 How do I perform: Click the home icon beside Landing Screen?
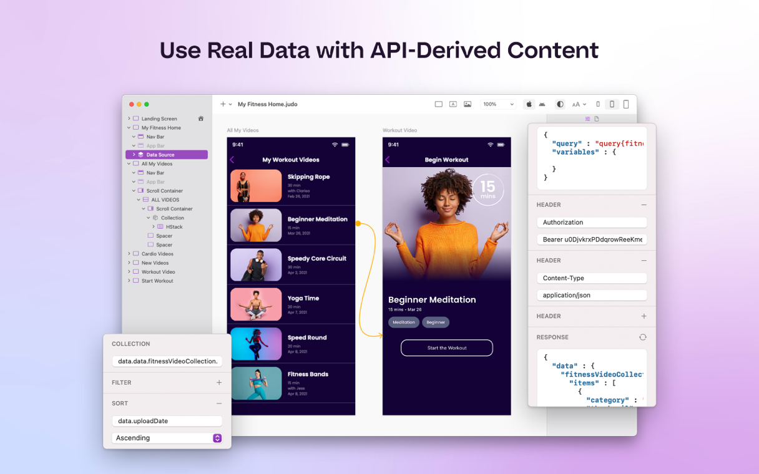click(201, 119)
